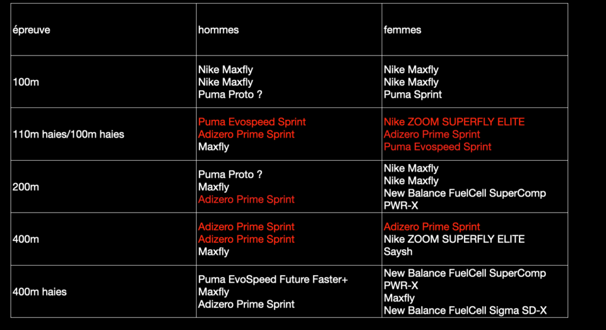
Task: Select "Puma EvoSpeed Future Faster+" text
Action: (273, 279)
